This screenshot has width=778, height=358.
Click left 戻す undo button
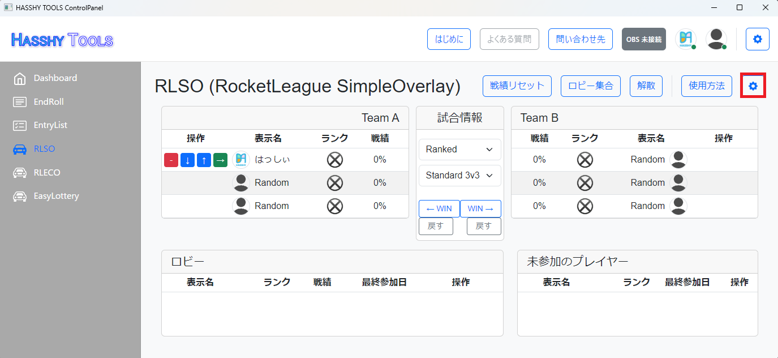click(x=436, y=226)
